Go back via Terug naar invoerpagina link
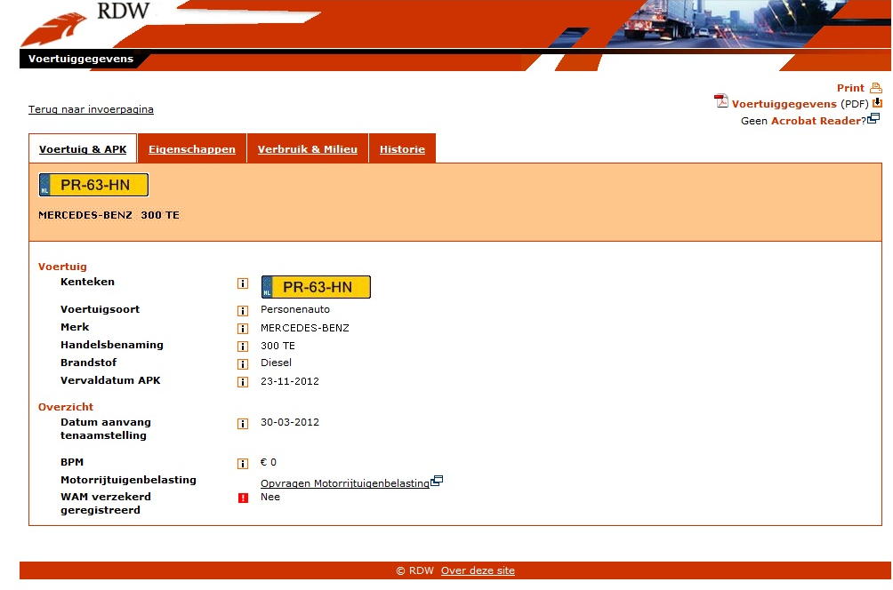This screenshot has width=893, height=590. pos(91,109)
